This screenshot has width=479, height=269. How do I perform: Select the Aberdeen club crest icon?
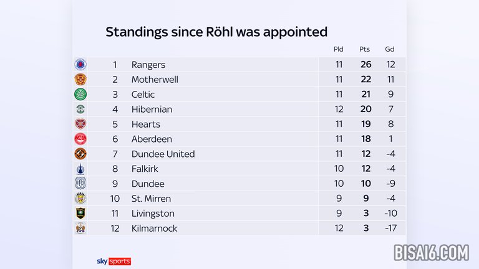80,139
